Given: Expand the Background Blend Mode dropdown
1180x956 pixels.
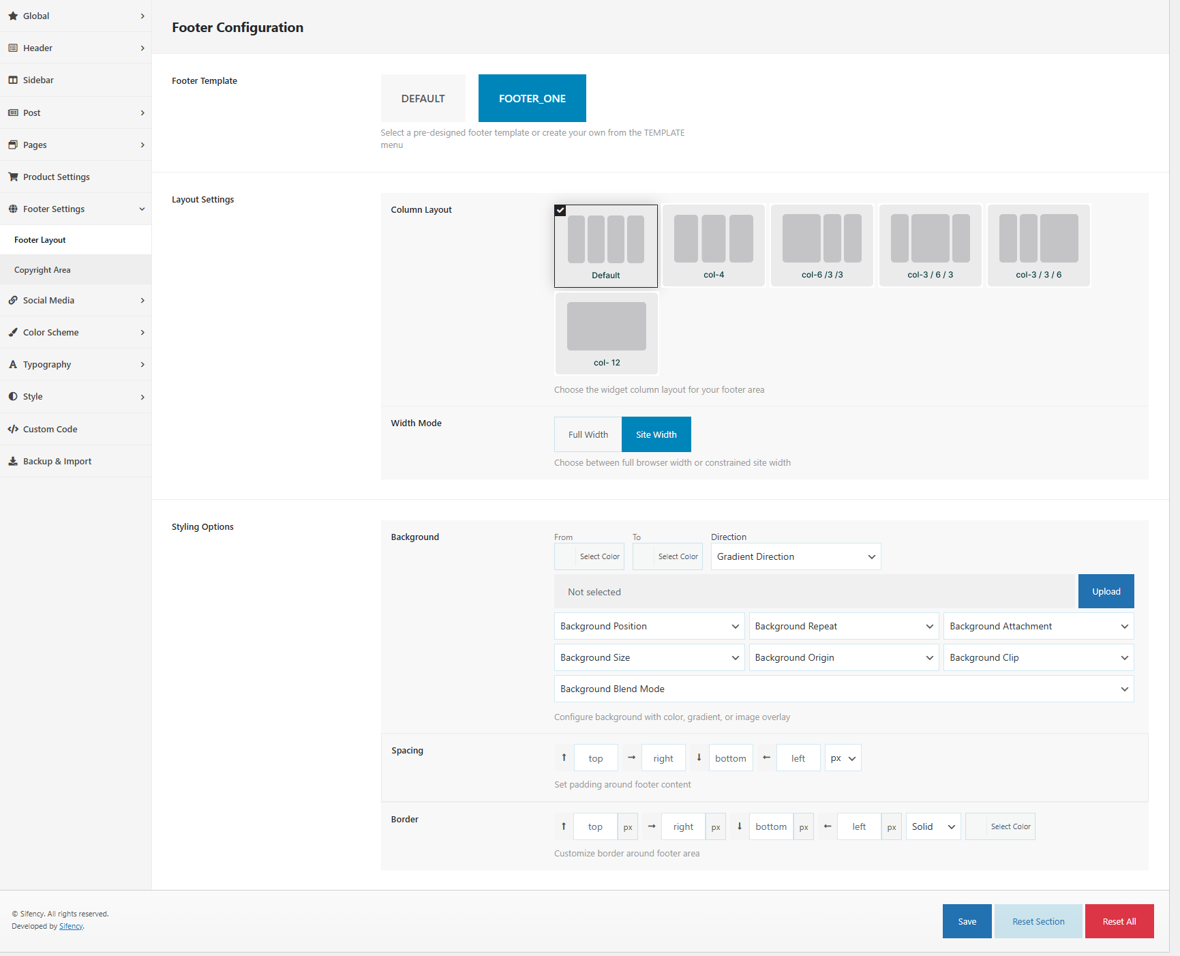Looking at the screenshot, I should pyautogui.click(x=843, y=689).
